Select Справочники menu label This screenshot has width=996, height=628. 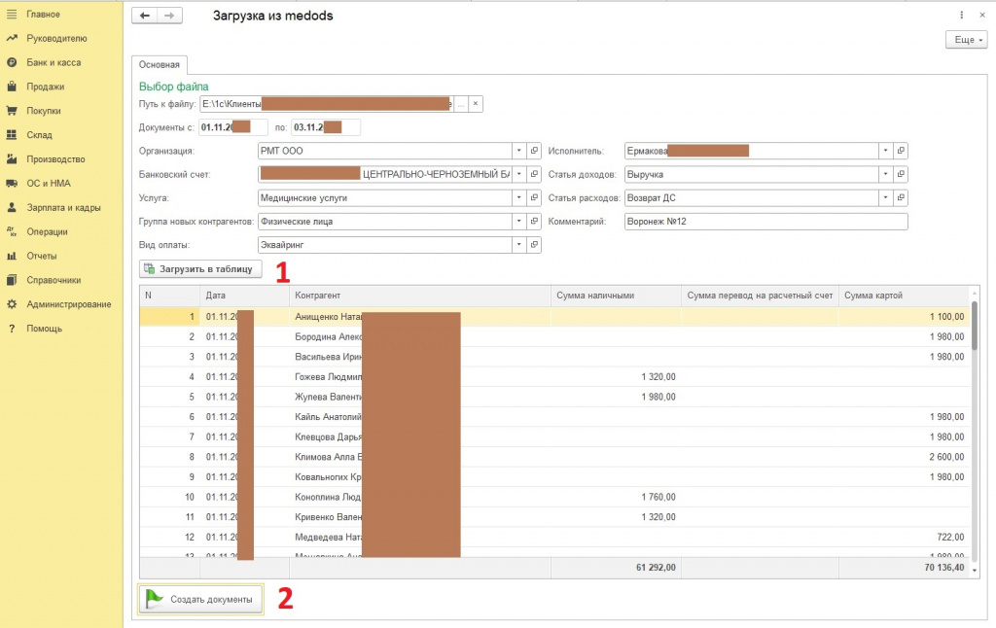click(54, 280)
